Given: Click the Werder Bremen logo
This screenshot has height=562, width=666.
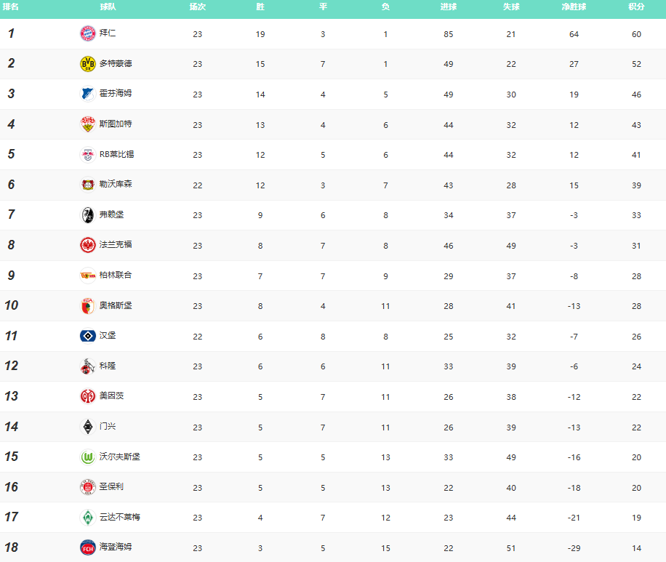Looking at the screenshot, I should [87, 518].
